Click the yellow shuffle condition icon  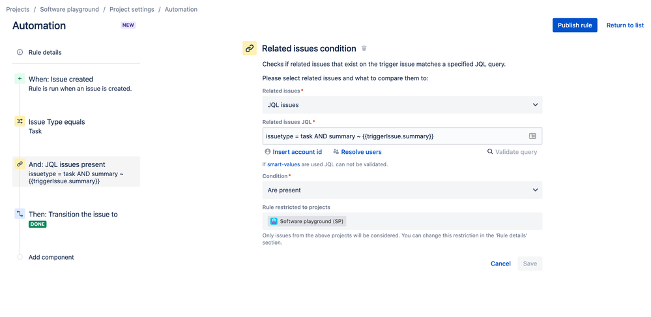click(x=20, y=122)
